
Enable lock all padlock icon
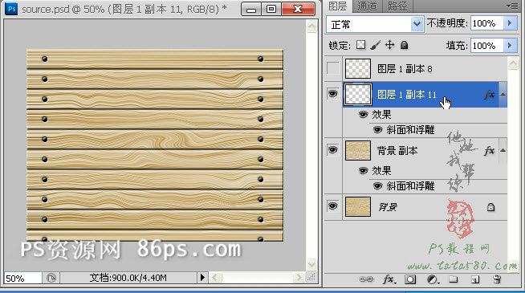pyautogui.click(x=404, y=45)
